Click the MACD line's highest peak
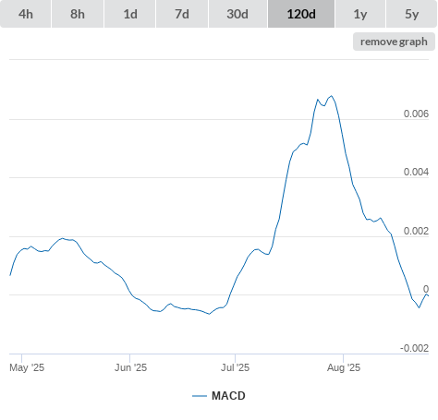438x420 pixels. (331, 96)
